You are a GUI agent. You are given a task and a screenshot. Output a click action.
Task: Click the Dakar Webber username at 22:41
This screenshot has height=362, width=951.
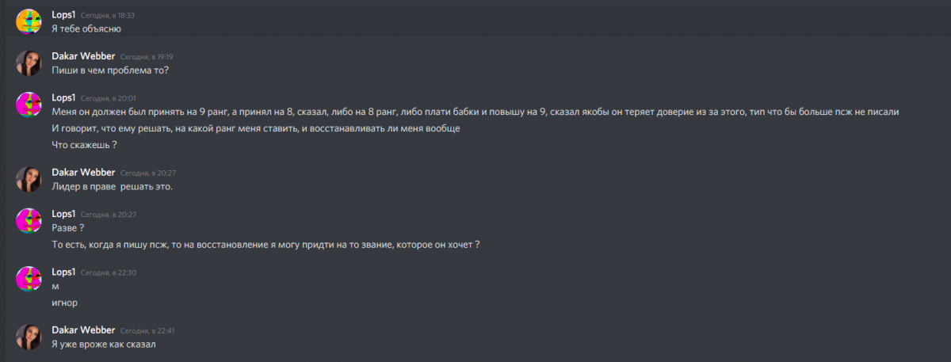click(83, 330)
